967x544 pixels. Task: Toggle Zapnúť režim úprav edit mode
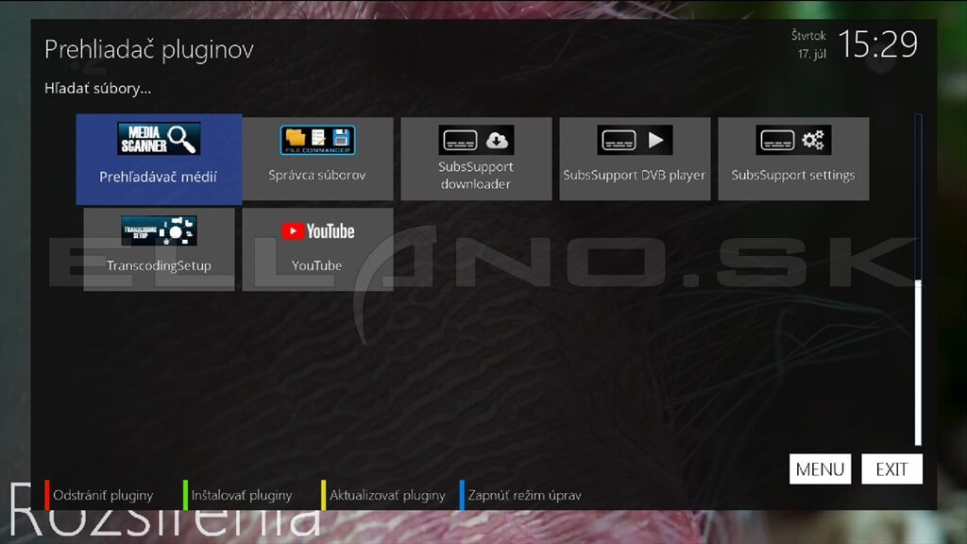pos(523,495)
